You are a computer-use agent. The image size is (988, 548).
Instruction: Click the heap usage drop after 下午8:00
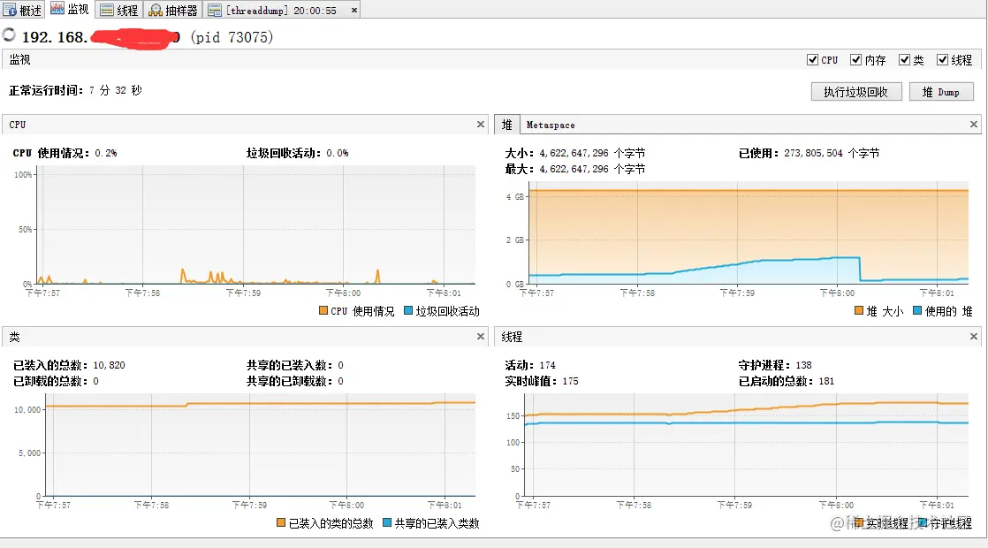pyautogui.click(x=860, y=269)
